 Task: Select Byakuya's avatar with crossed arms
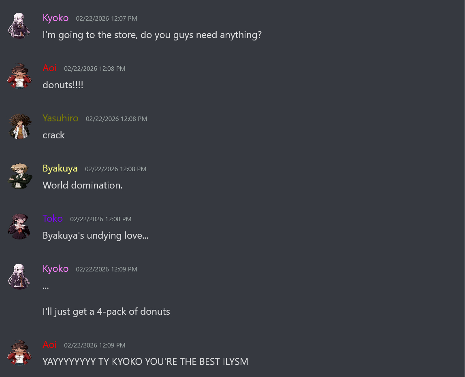pyautogui.click(x=19, y=176)
